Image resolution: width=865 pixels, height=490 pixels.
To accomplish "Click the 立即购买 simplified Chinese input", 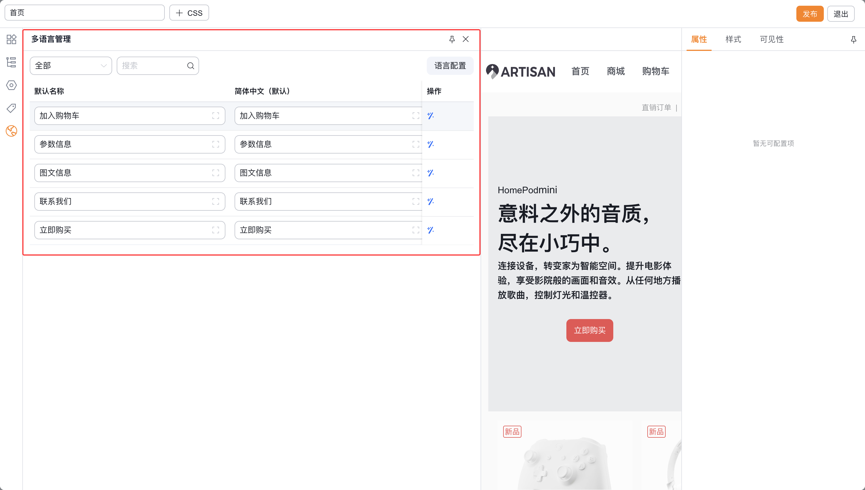I will point(328,230).
